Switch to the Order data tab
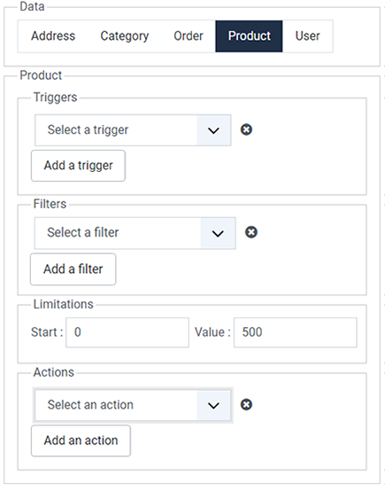The image size is (385, 491). pyautogui.click(x=189, y=36)
